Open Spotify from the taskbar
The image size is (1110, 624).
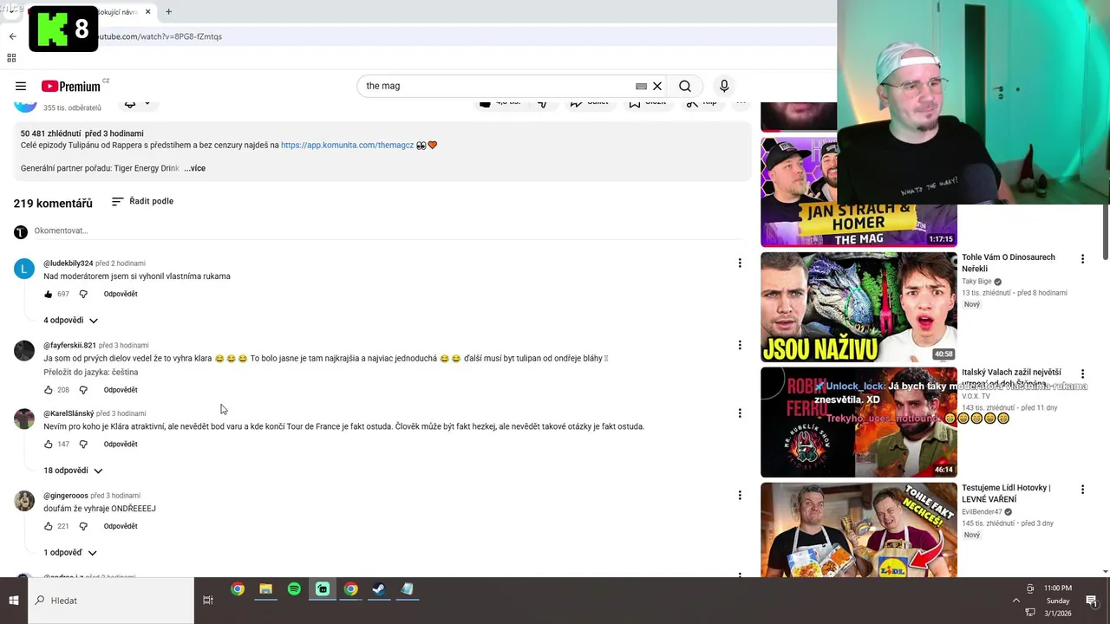coord(294,589)
